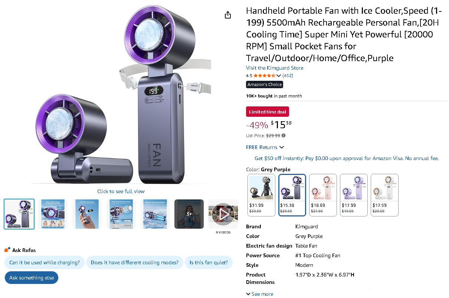This screenshot has width=449, height=298.
Task: Click the Amazon's Choice badge
Action: pyautogui.click(x=265, y=85)
